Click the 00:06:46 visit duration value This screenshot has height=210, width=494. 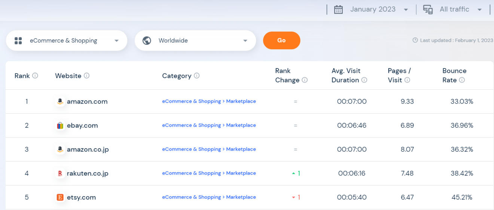coord(352,125)
